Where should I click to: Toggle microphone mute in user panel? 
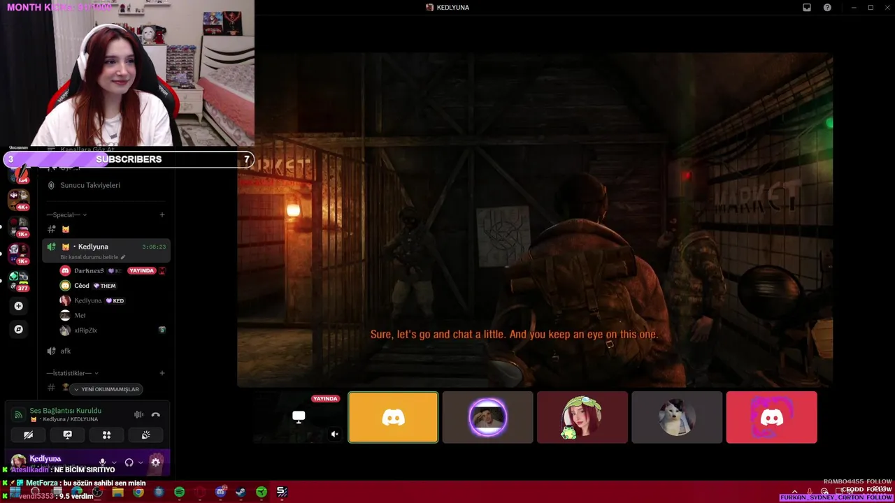click(x=103, y=462)
